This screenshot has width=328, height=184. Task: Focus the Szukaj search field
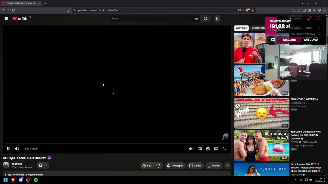[152, 19]
